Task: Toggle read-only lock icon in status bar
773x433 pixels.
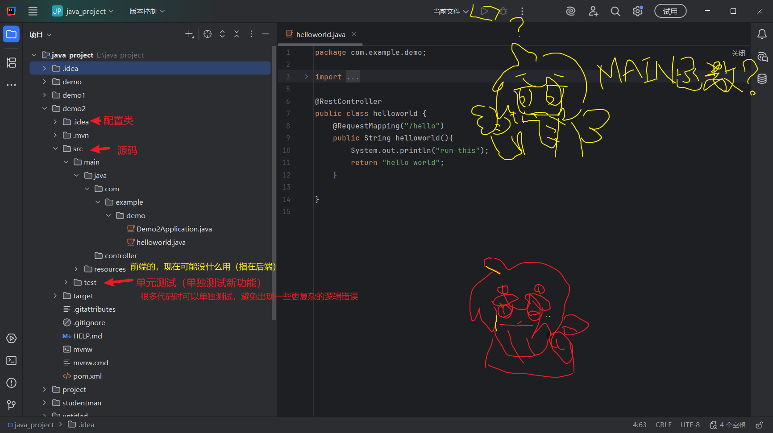Action: pos(759,425)
